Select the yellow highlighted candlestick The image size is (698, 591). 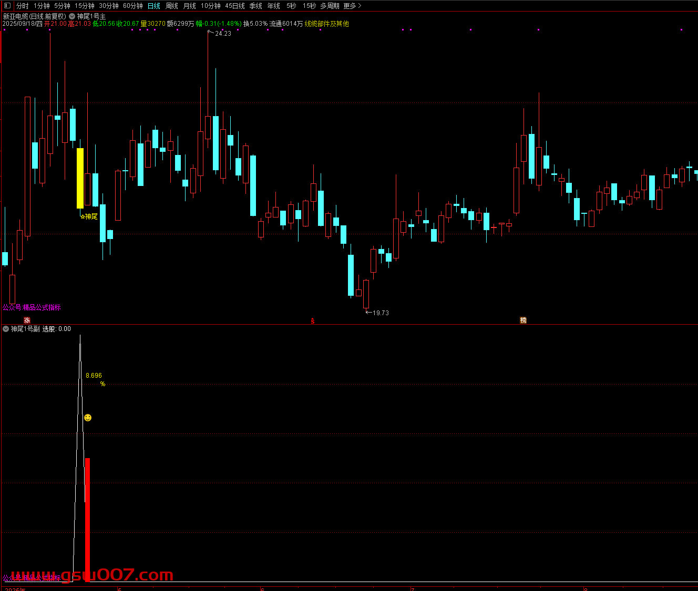point(80,178)
